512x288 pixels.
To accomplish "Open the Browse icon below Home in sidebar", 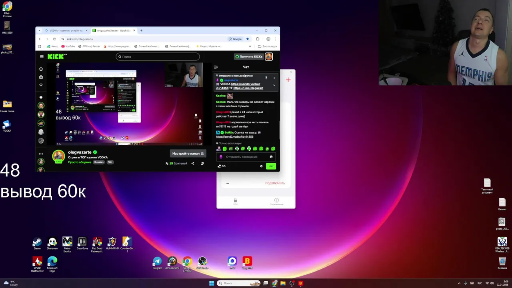I will (41, 77).
